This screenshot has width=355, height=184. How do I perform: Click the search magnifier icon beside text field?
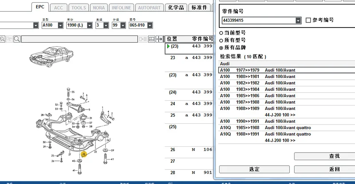coord(17,39)
